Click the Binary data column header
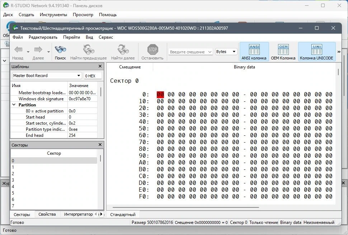 coord(244,67)
